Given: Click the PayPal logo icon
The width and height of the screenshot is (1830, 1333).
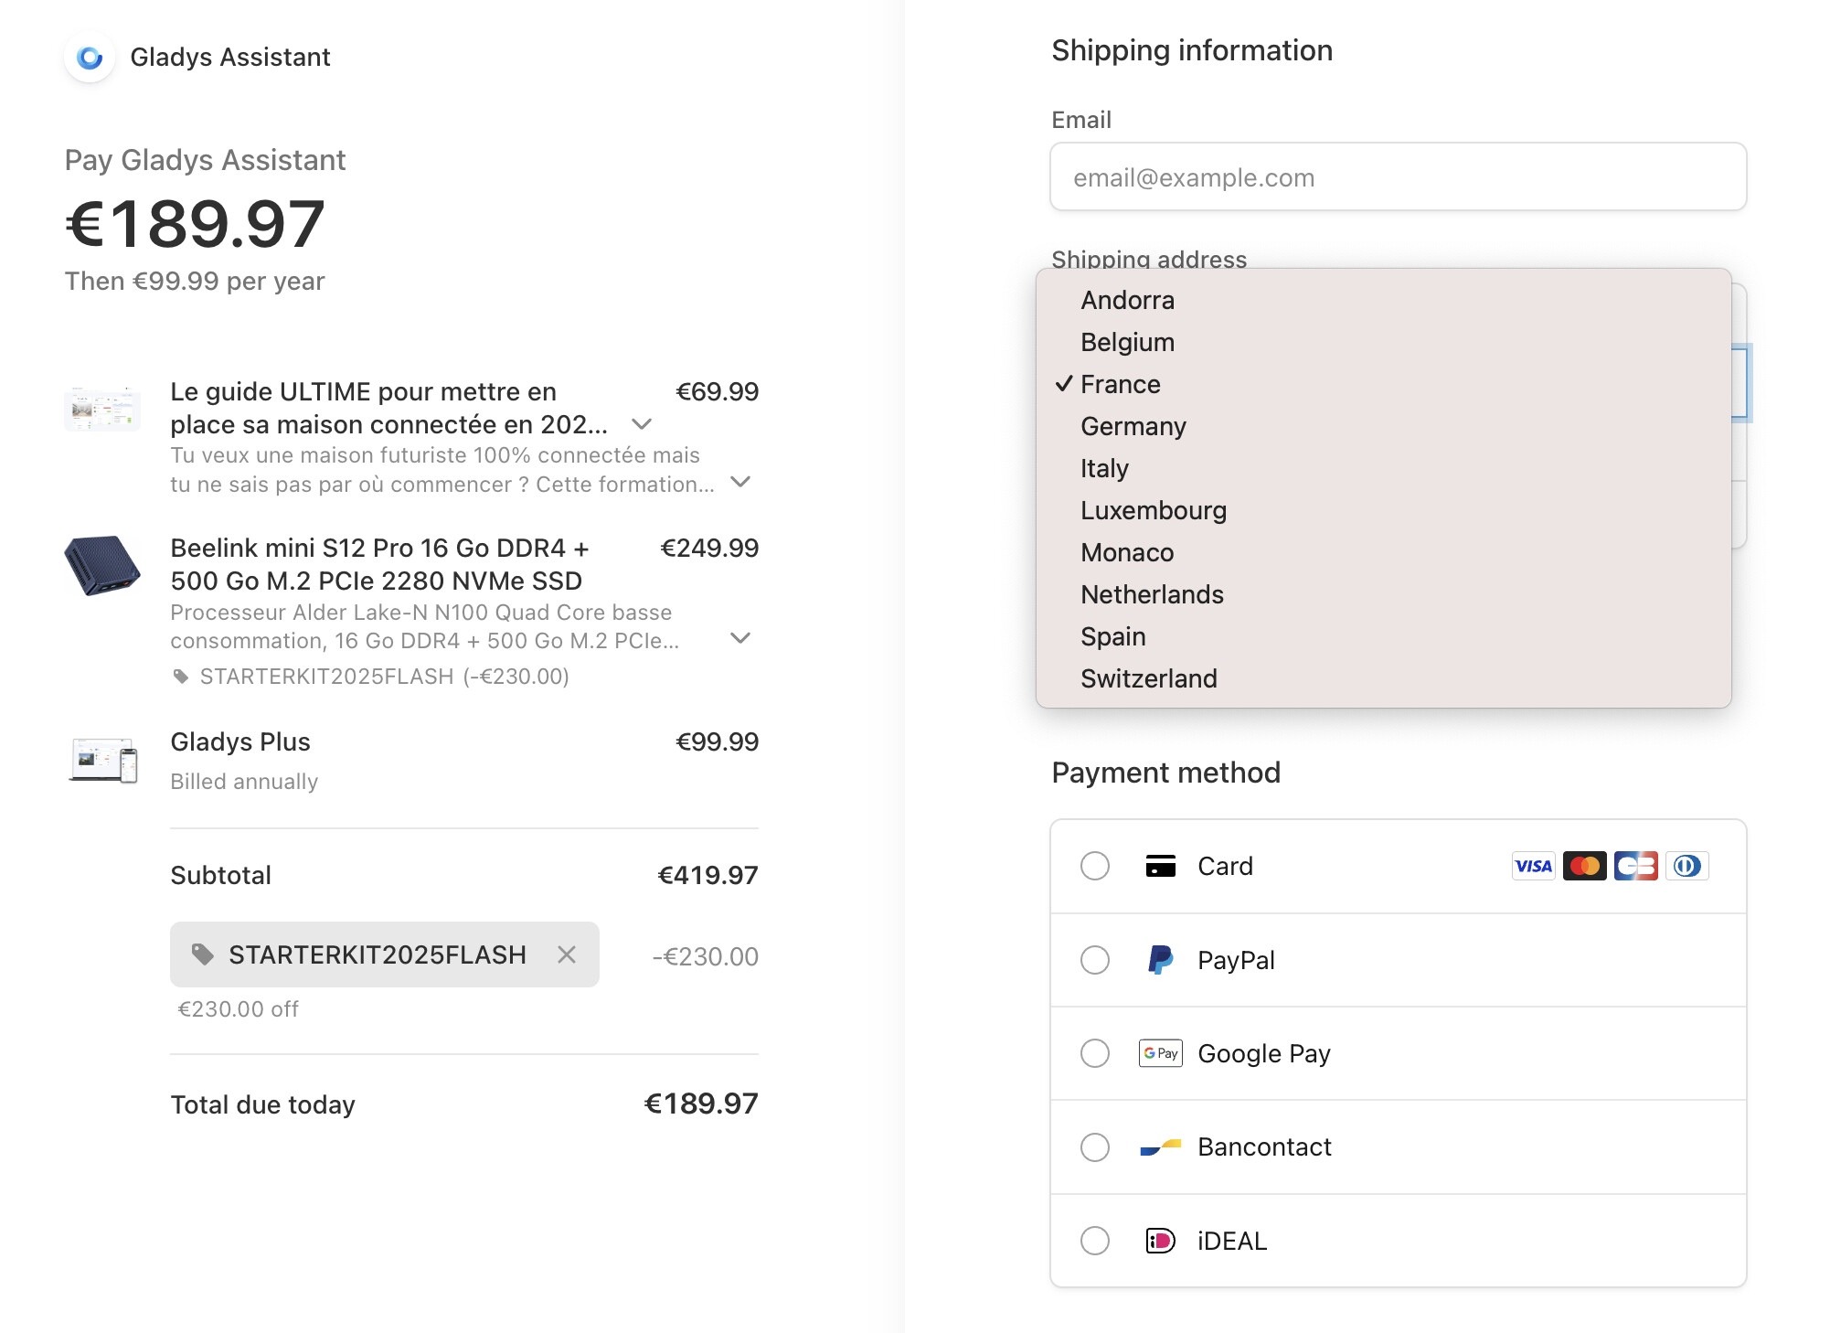Looking at the screenshot, I should (1160, 960).
